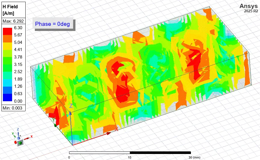This screenshot has height=160, width=260.
Task: Click the Ansys 2025 R2 logo
Action: 248,8
